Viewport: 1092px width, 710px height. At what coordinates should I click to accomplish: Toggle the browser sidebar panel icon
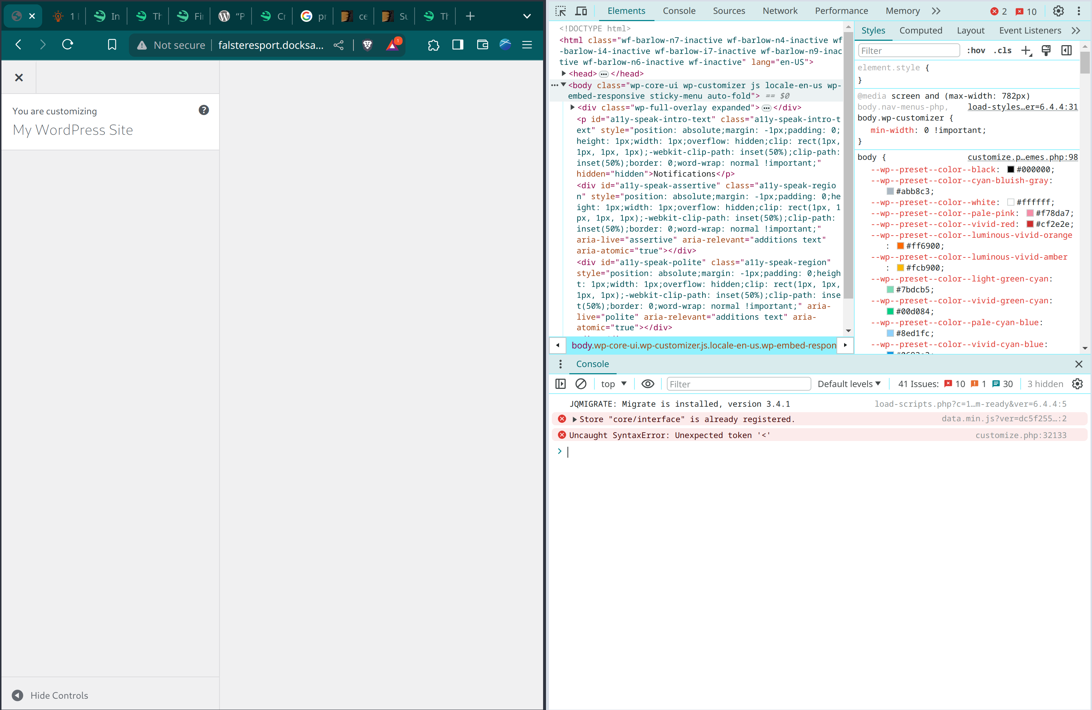tap(458, 44)
